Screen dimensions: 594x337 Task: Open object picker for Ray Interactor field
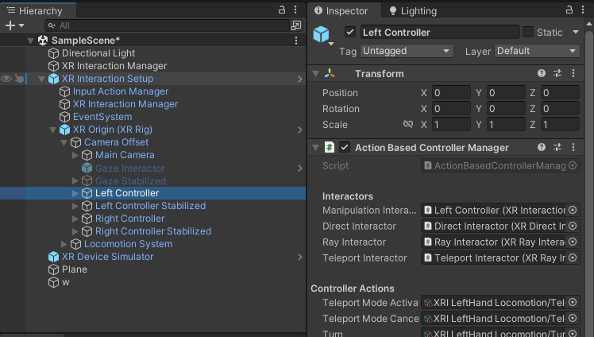(x=573, y=242)
